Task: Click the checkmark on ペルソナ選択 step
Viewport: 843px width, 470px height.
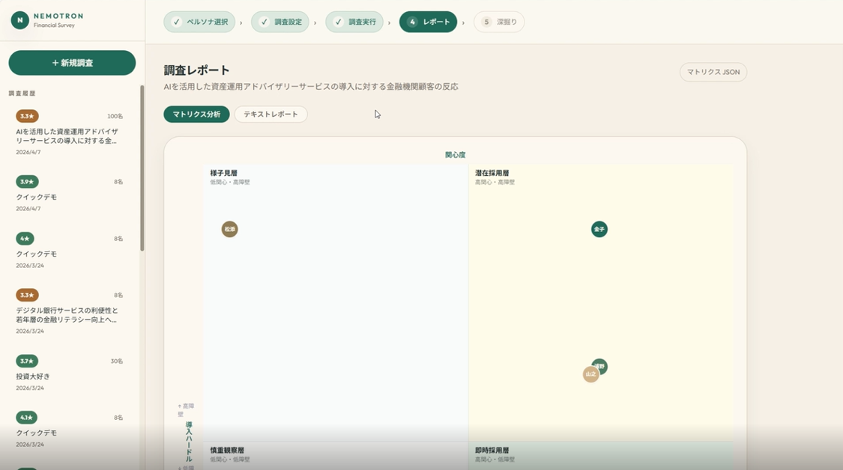Action: click(176, 22)
